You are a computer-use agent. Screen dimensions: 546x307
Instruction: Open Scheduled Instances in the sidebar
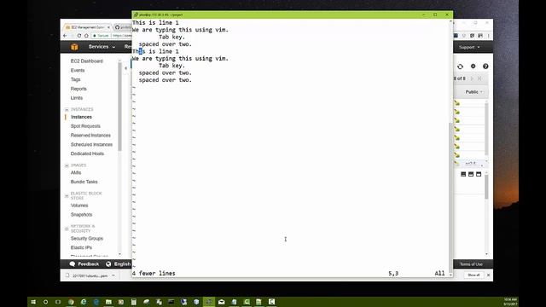91,144
